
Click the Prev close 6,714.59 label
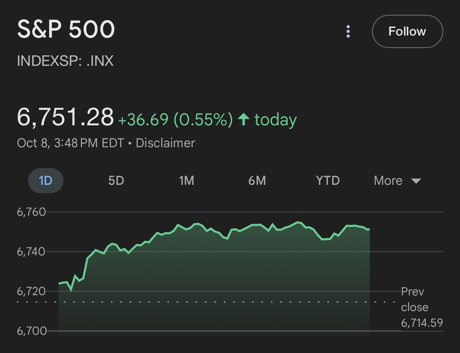(421, 307)
